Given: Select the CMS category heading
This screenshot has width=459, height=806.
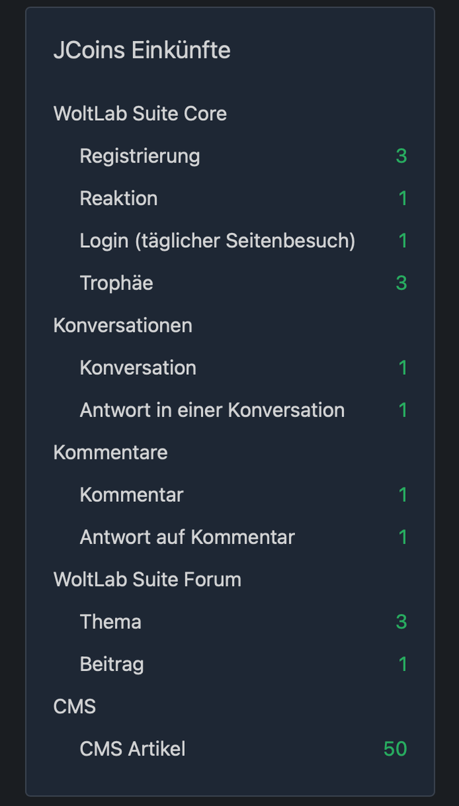Looking at the screenshot, I should click(x=75, y=706).
